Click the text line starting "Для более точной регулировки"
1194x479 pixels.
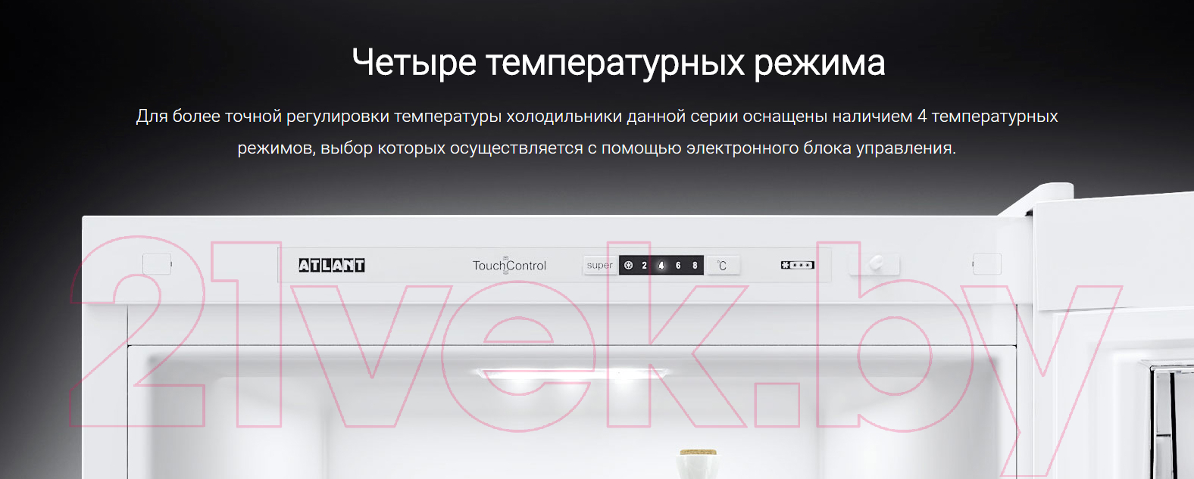pos(597,117)
